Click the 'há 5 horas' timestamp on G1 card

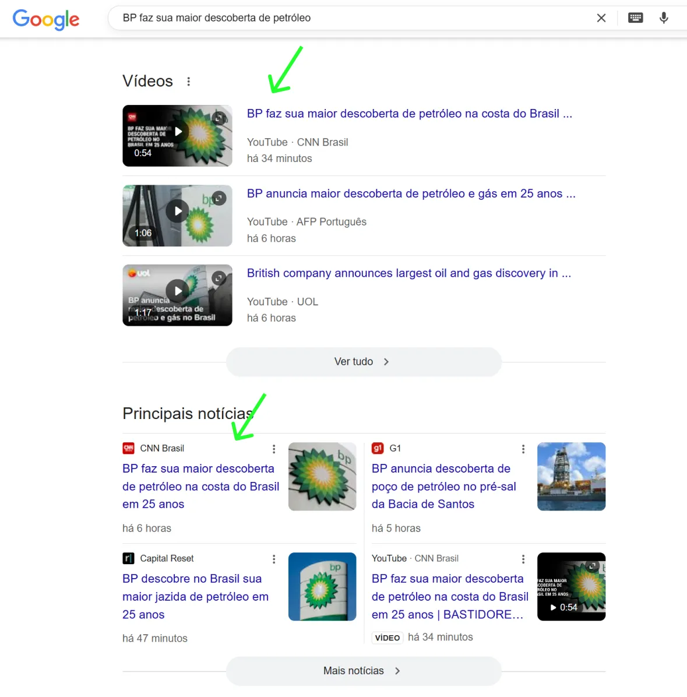[396, 528]
